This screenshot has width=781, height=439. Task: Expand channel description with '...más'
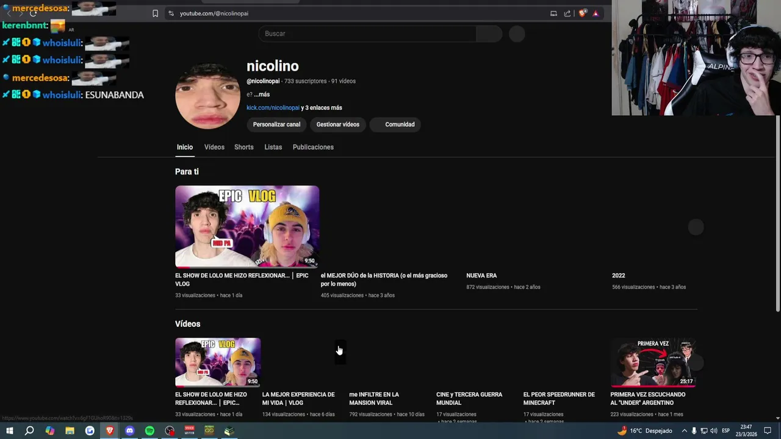point(262,95)
